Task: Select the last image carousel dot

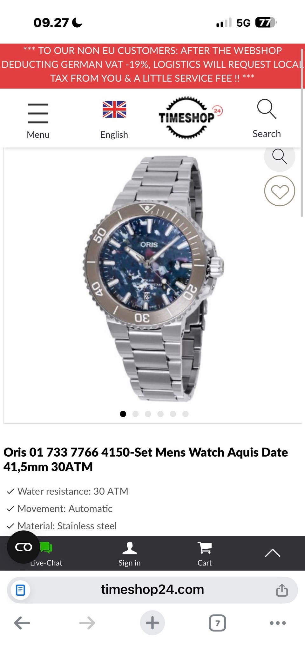Action: pyautogui.click(x=186, y=414)
